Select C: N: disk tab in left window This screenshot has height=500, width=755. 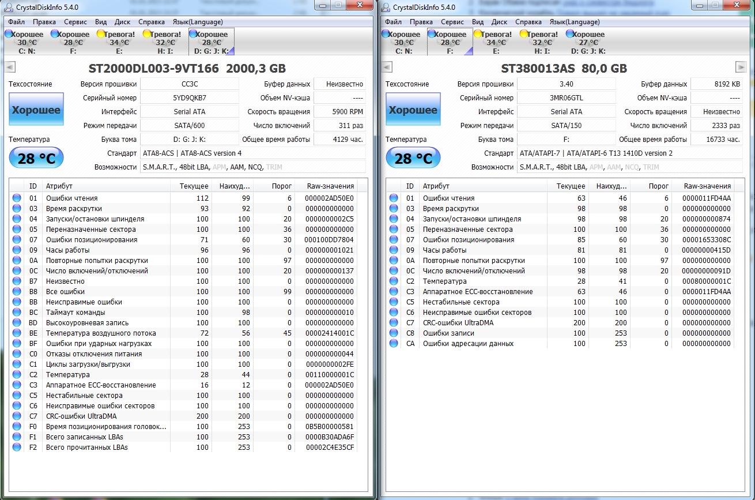(27, 42)
